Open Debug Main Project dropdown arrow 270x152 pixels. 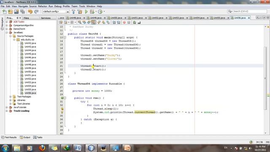[x=96, y=12]
